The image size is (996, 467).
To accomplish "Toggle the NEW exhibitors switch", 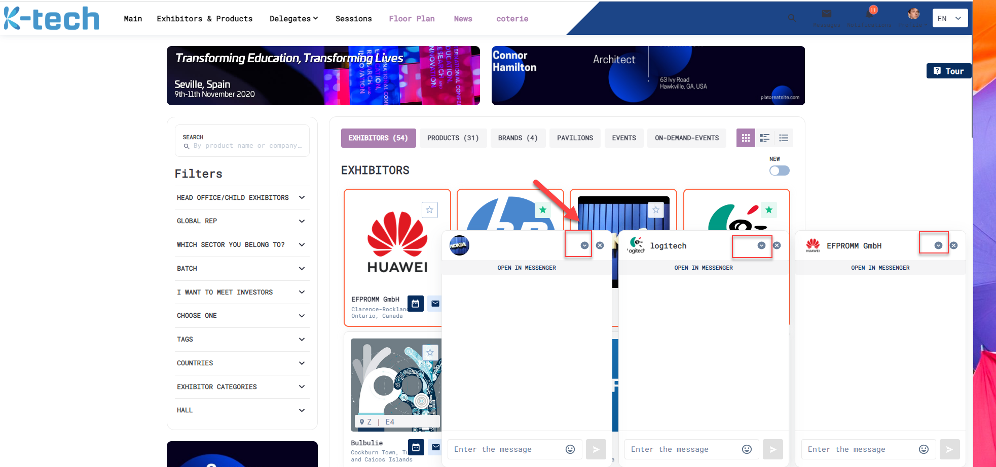I will [x=779, y=171].
